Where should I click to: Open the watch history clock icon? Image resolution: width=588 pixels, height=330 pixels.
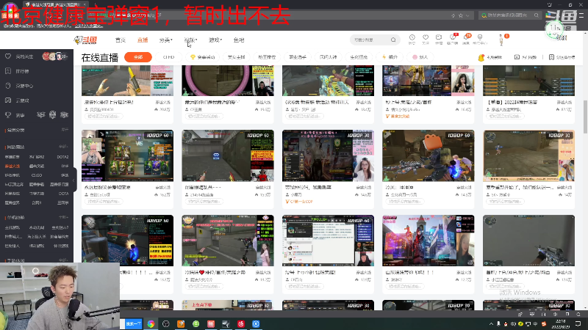click(412, 39)
